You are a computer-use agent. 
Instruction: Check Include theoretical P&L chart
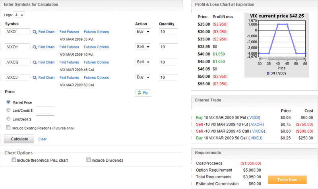(14, 160)
